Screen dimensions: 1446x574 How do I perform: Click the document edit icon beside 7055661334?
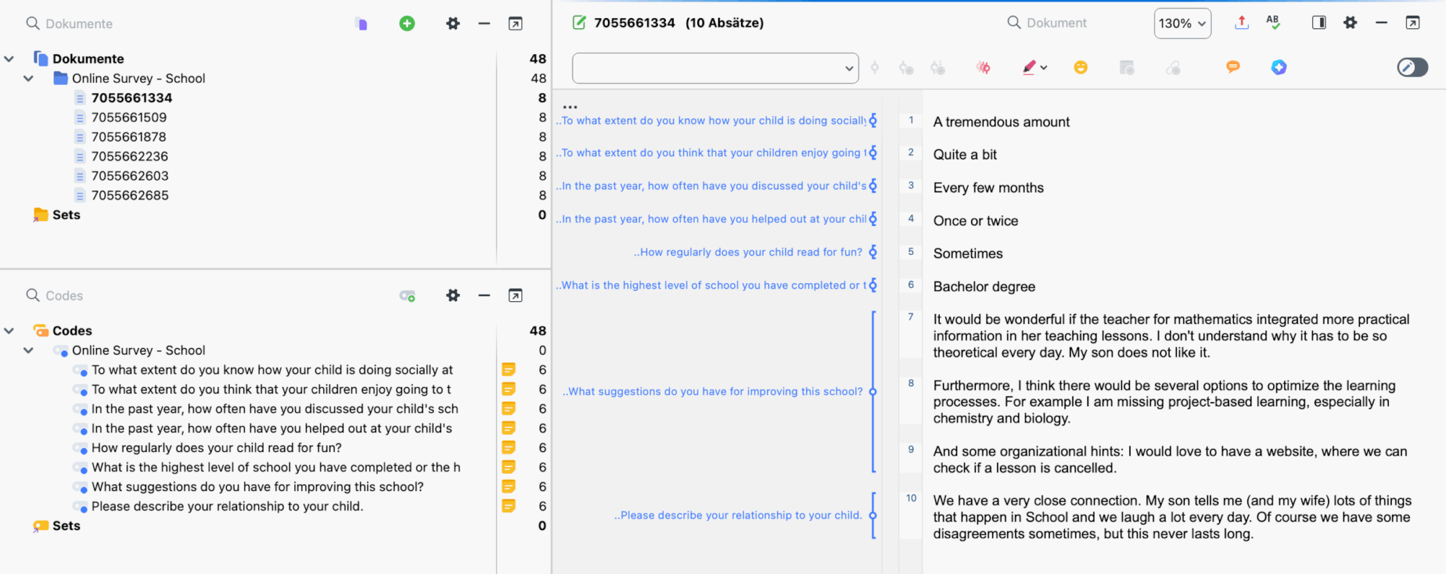(579, 22)
